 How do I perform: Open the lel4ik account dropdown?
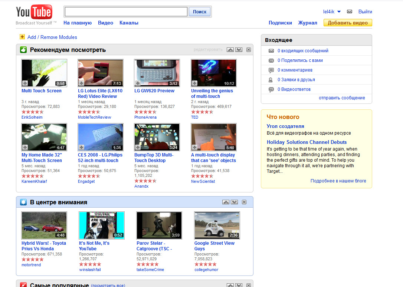pyautogui.click(x=339, y=12)
